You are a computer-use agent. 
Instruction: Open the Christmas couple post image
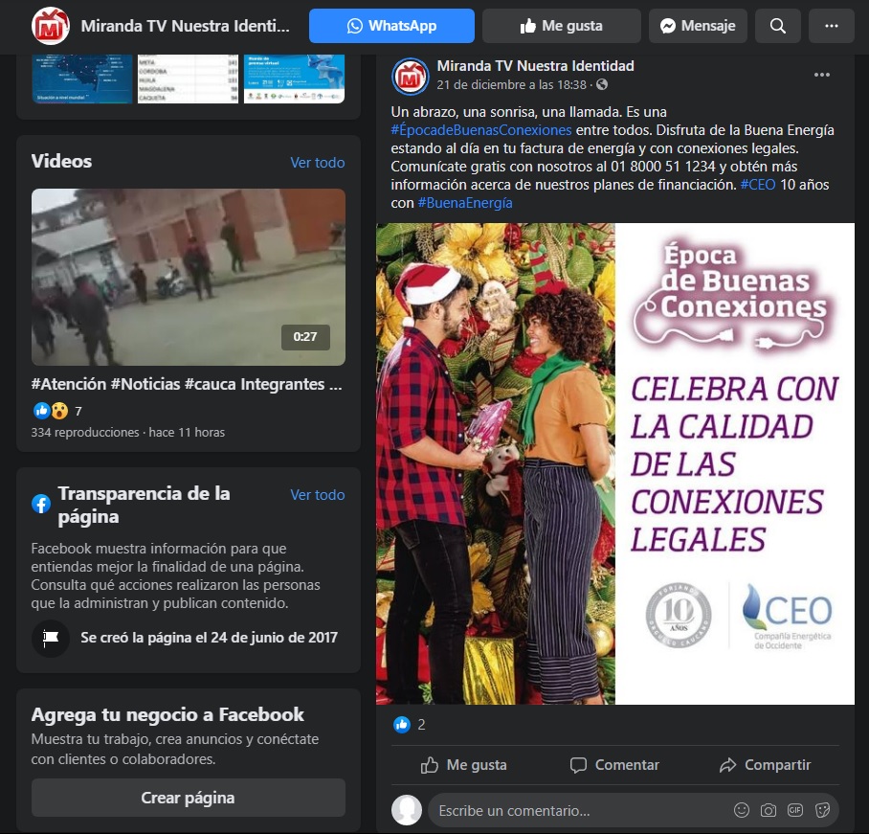tap(615, 463)
